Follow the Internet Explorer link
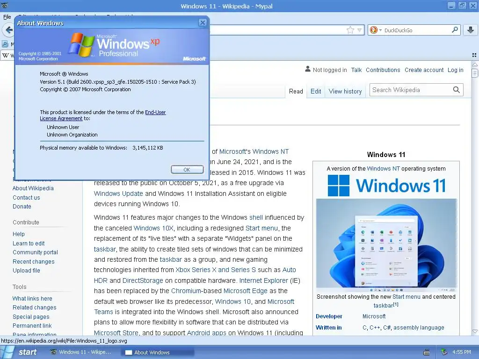The image size is (479, 359). point(264,280)
